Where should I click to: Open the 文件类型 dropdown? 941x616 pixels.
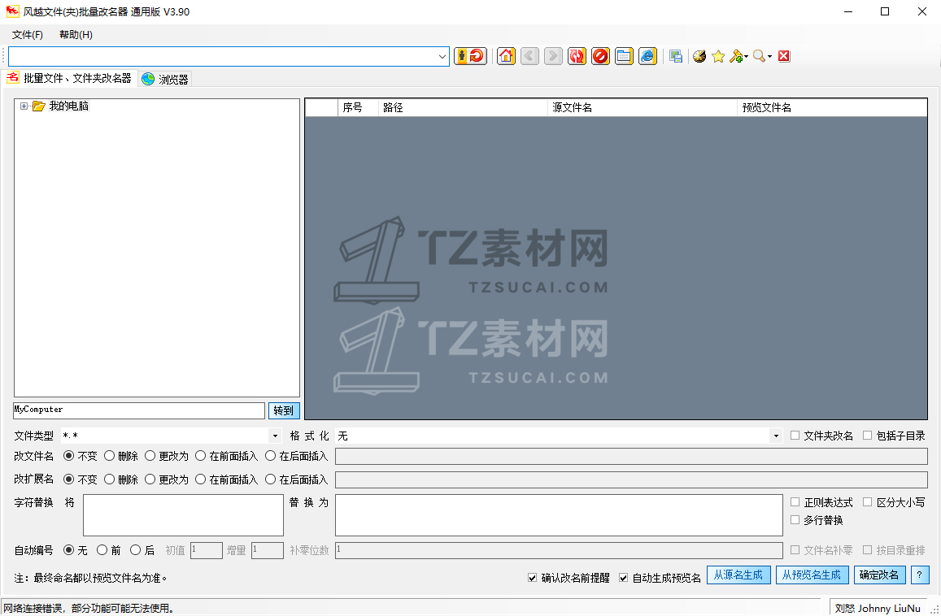(275, 436)
